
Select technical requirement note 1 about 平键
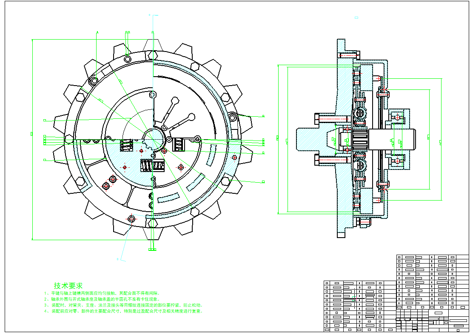click(x=102, y=293)
